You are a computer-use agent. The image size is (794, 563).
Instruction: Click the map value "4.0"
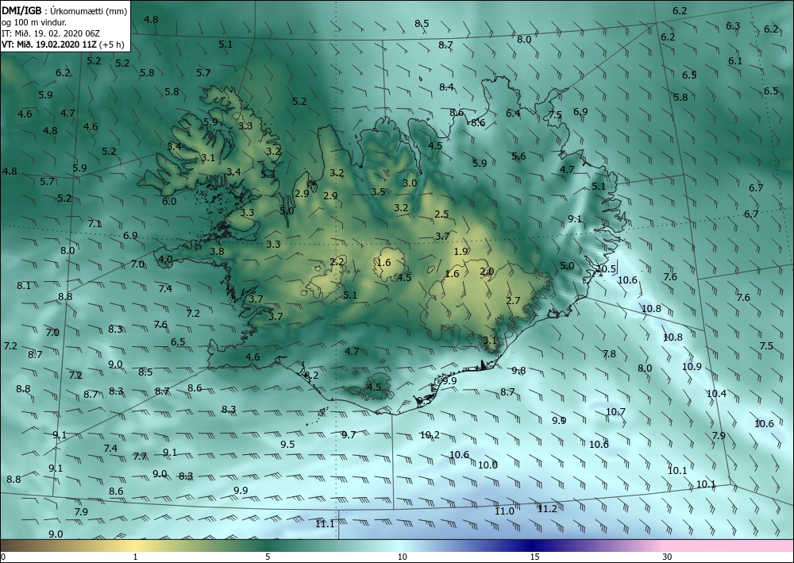165,260
